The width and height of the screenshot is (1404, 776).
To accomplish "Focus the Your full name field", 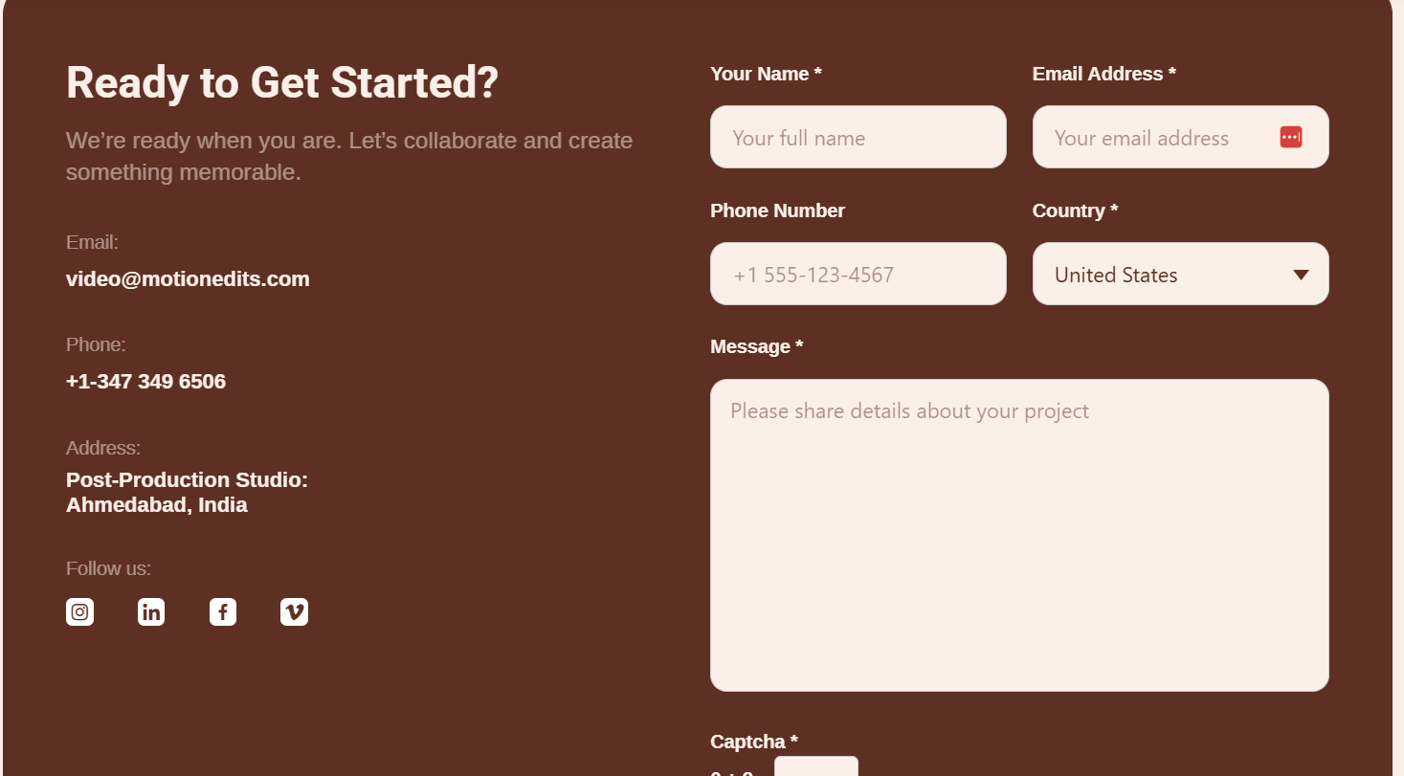I will (x=858, y=137).
